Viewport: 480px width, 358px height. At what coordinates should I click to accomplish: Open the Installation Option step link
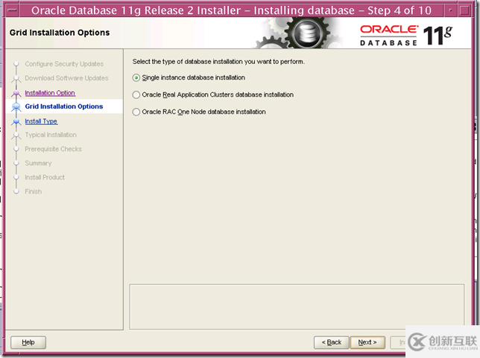click(x=50, y=92)
